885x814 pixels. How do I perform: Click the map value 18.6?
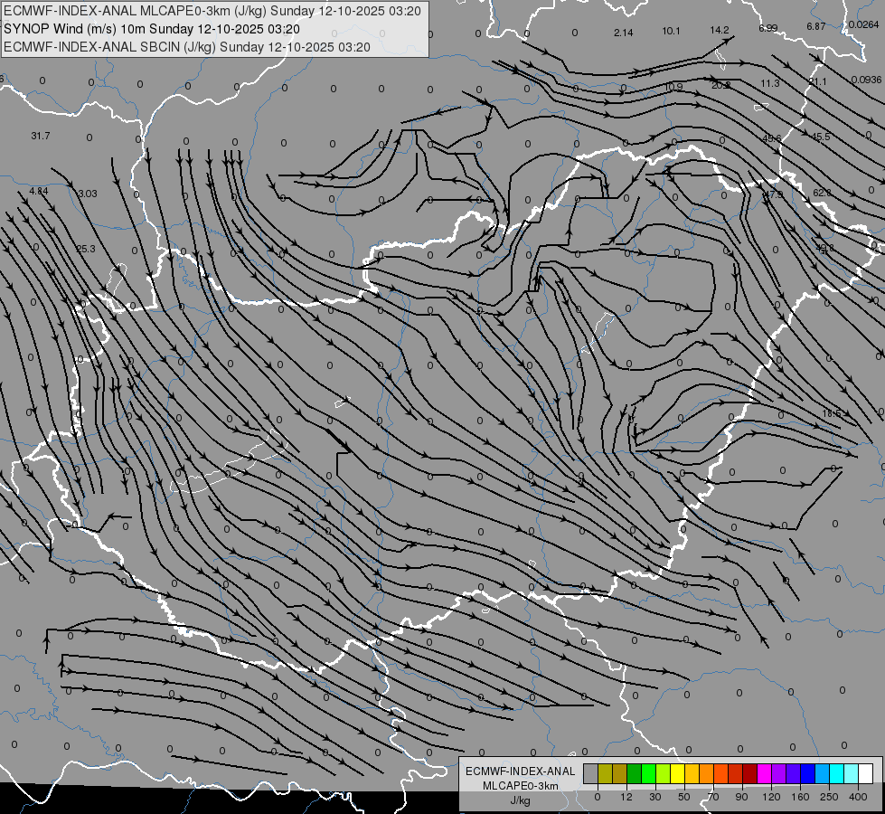tap(832, 413)
